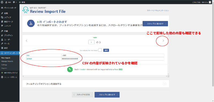Click こんにちは、test さん greeting

click(x=200, y=2)
